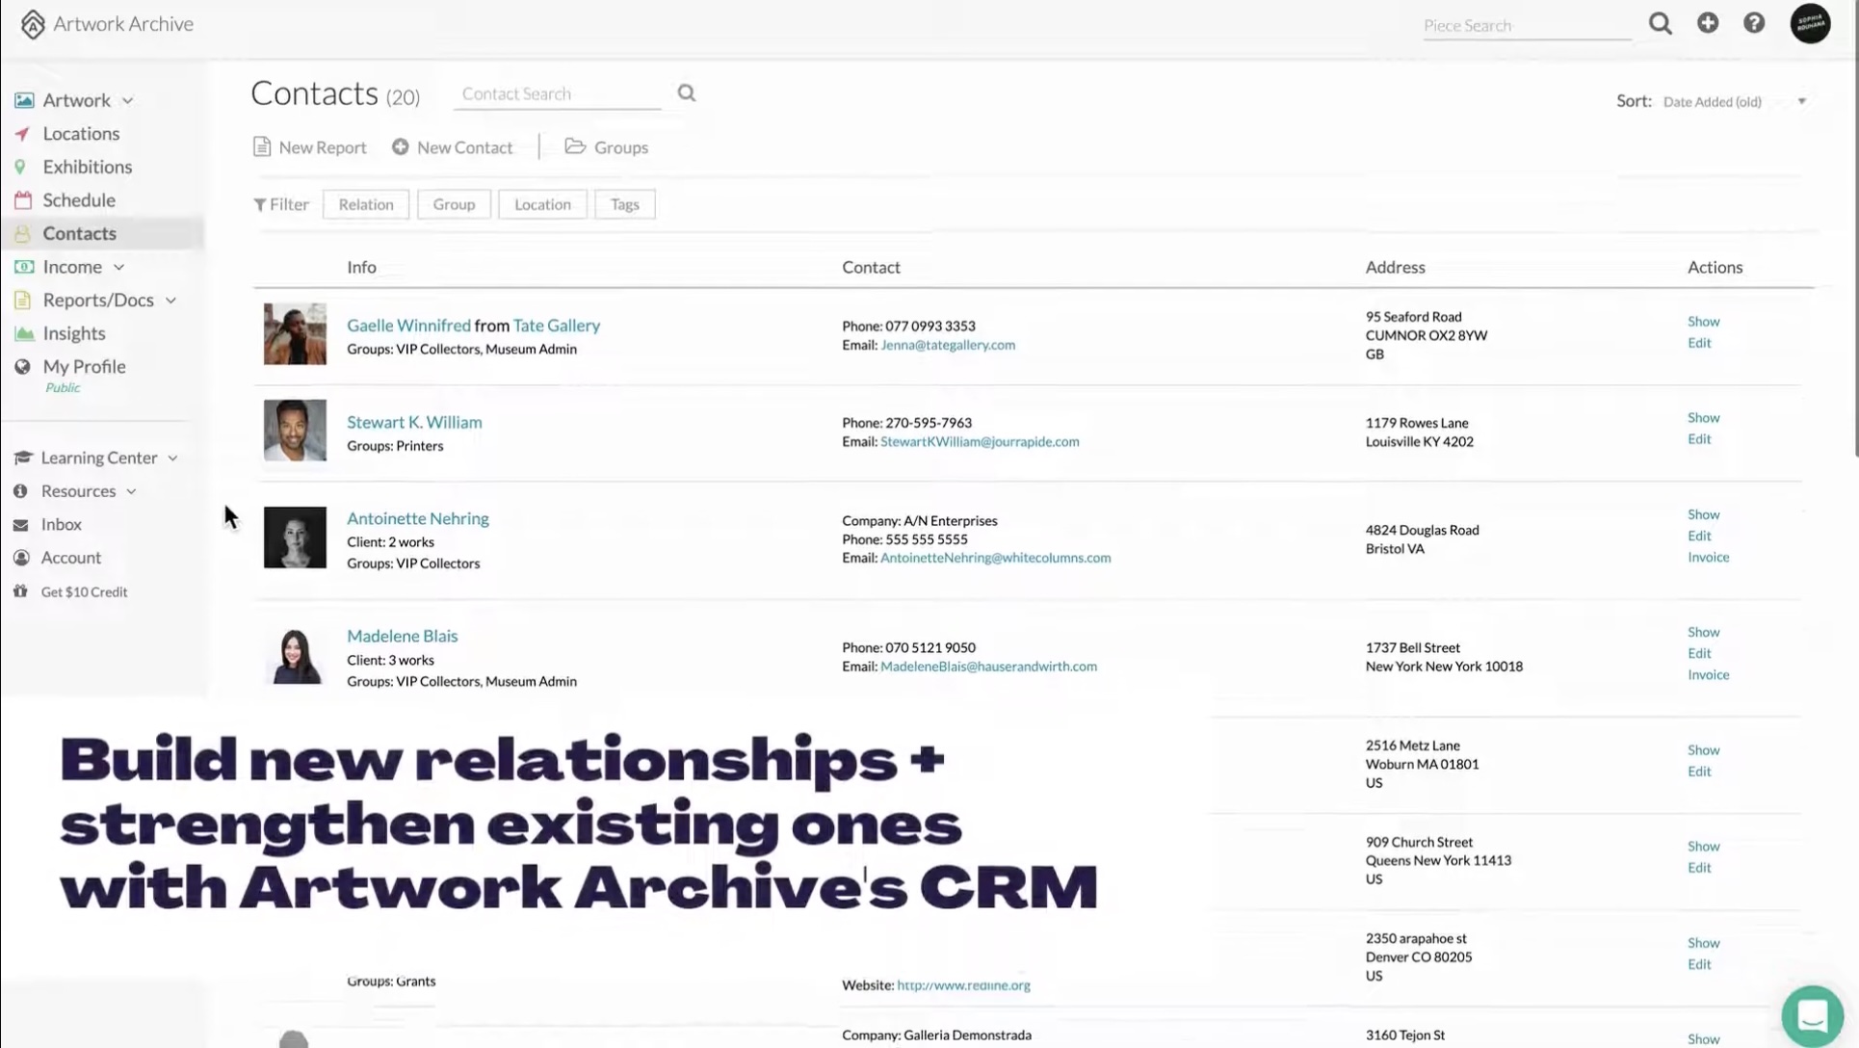The width and height of the screenshot is (1859, 1048).
Task: Click the My Profile globe icon
Action: pyautogui.click(x=22, y=366)
